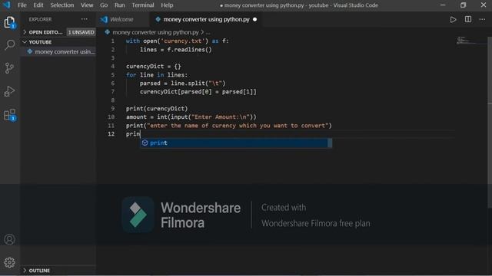
Task: Click the code minimap preview
Action: (470, 41)
